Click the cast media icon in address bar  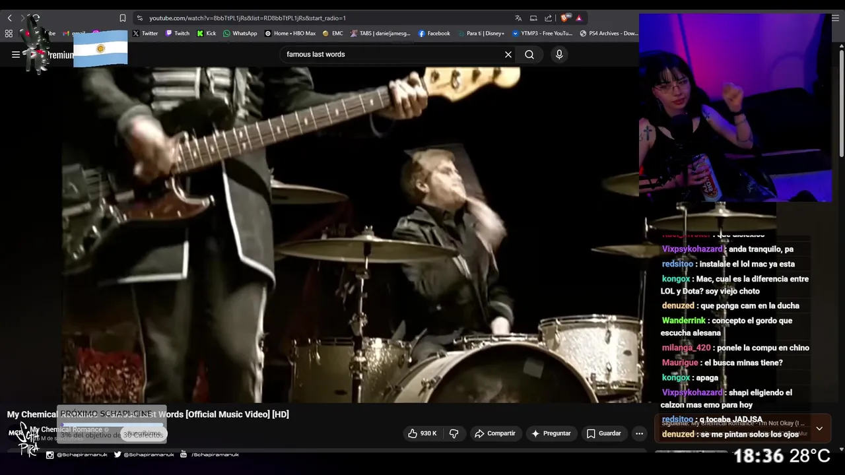(533, 18)
